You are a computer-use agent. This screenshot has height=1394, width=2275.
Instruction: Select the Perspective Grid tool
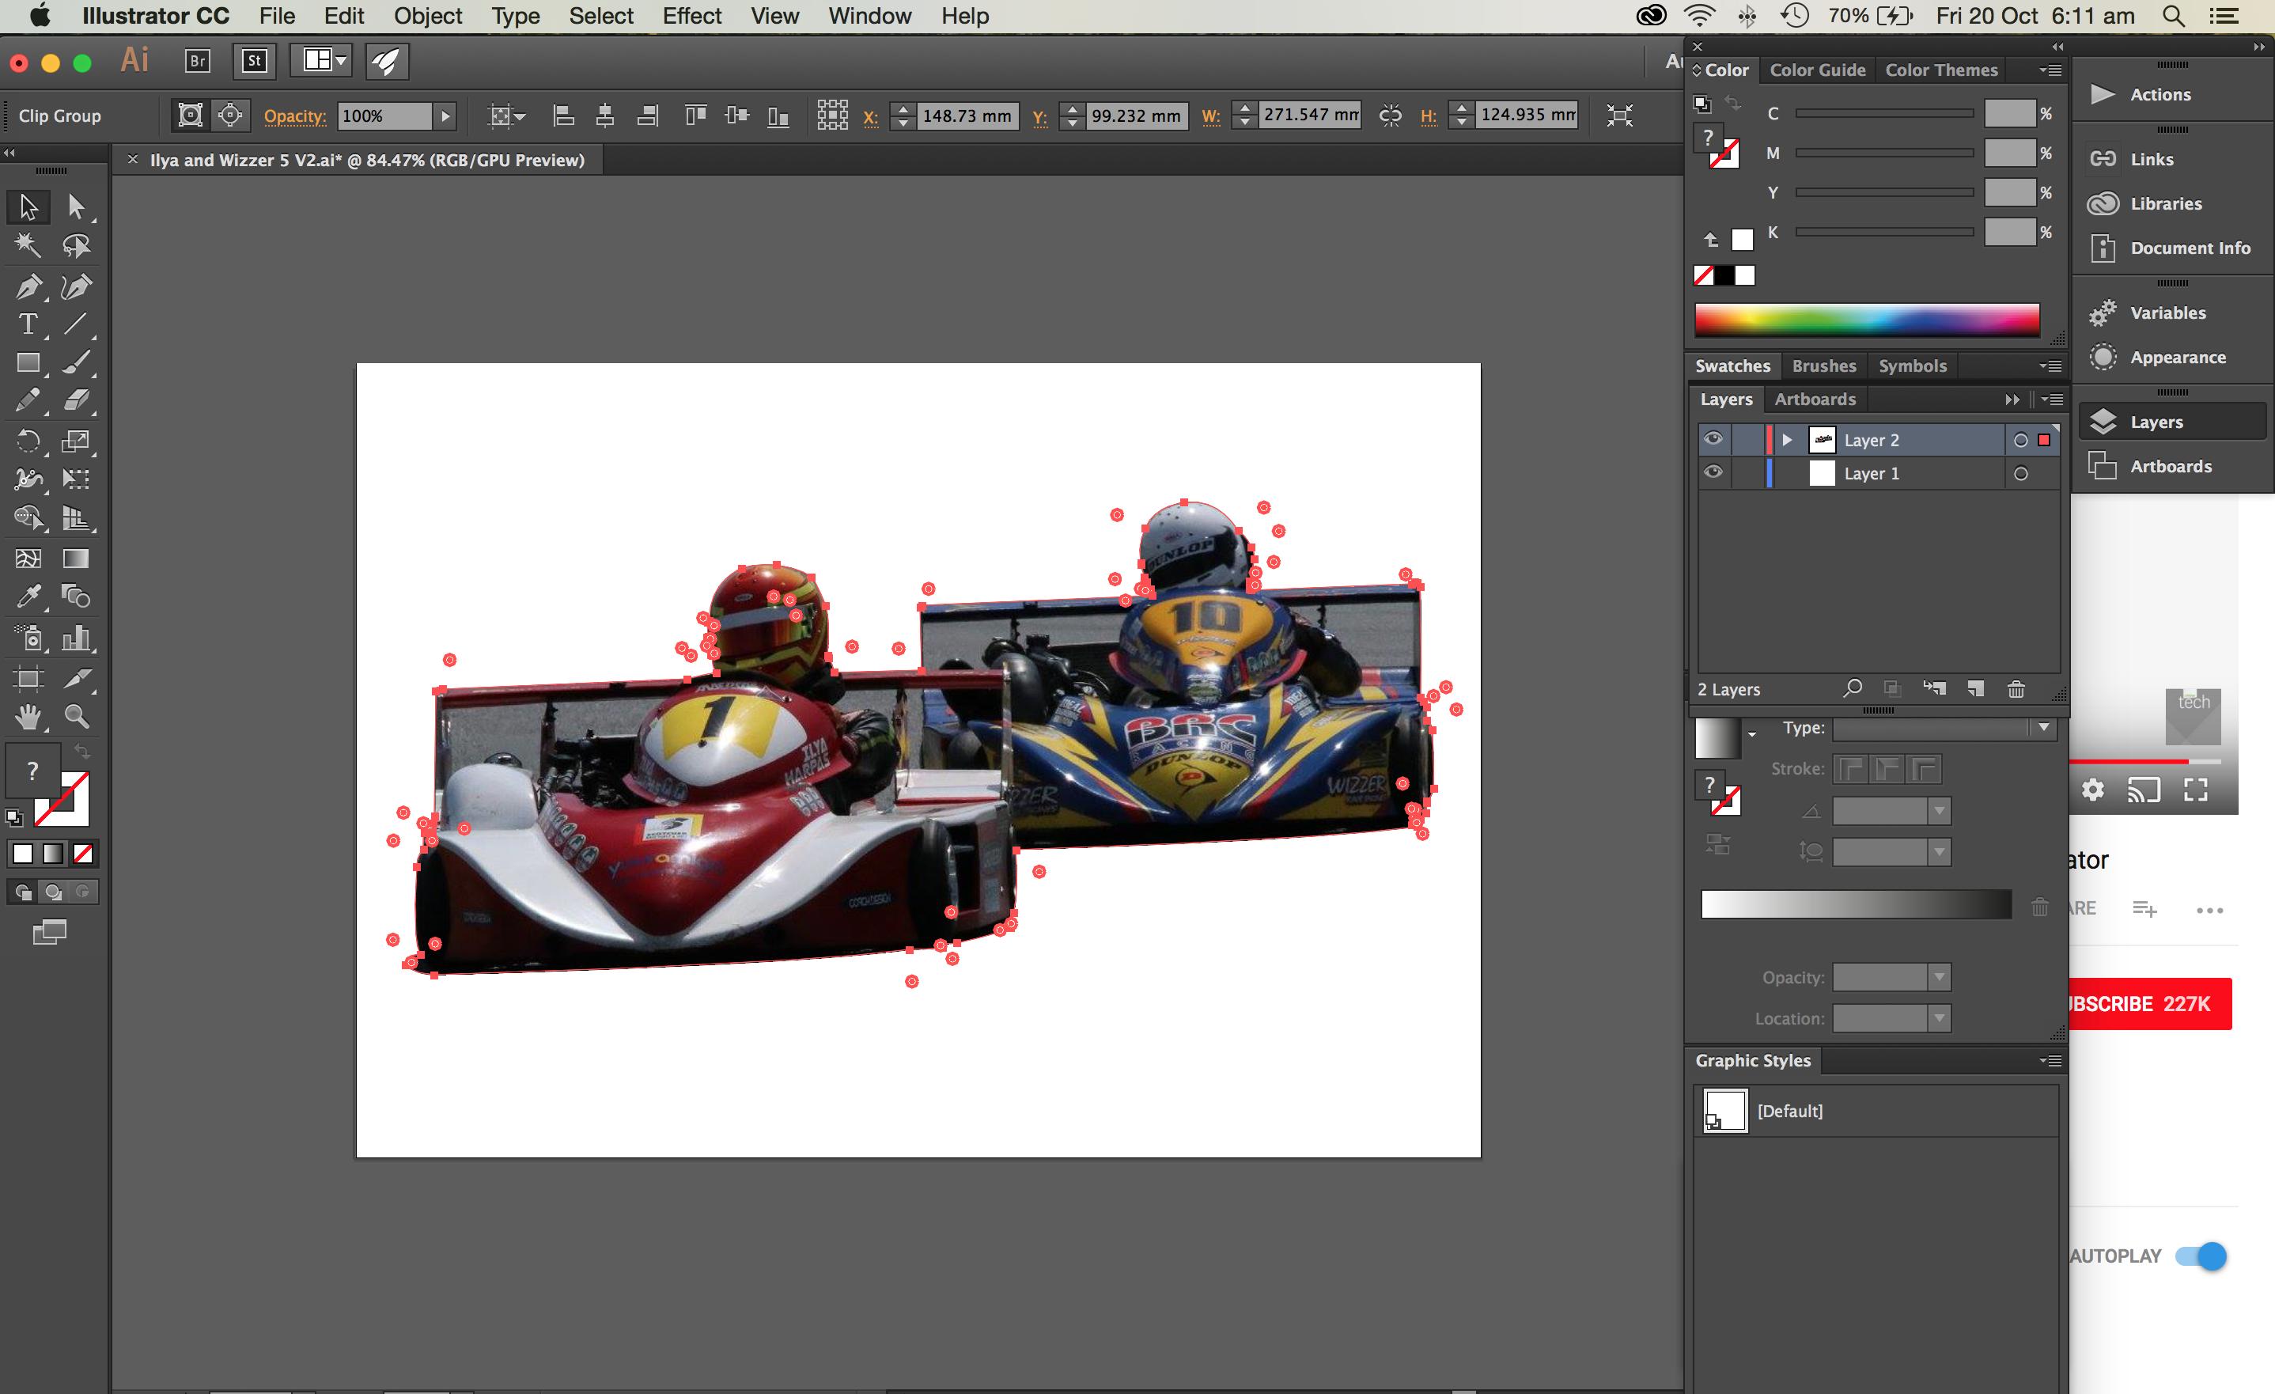pyautogui.click(x=76, y=518)
